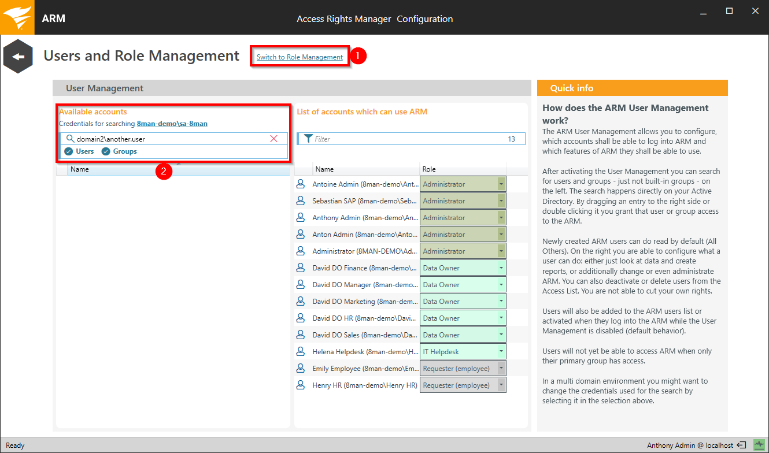Select the Sebastian SAP row name
Viewport: 769px width, 453px height.
(x=365, y=201)
